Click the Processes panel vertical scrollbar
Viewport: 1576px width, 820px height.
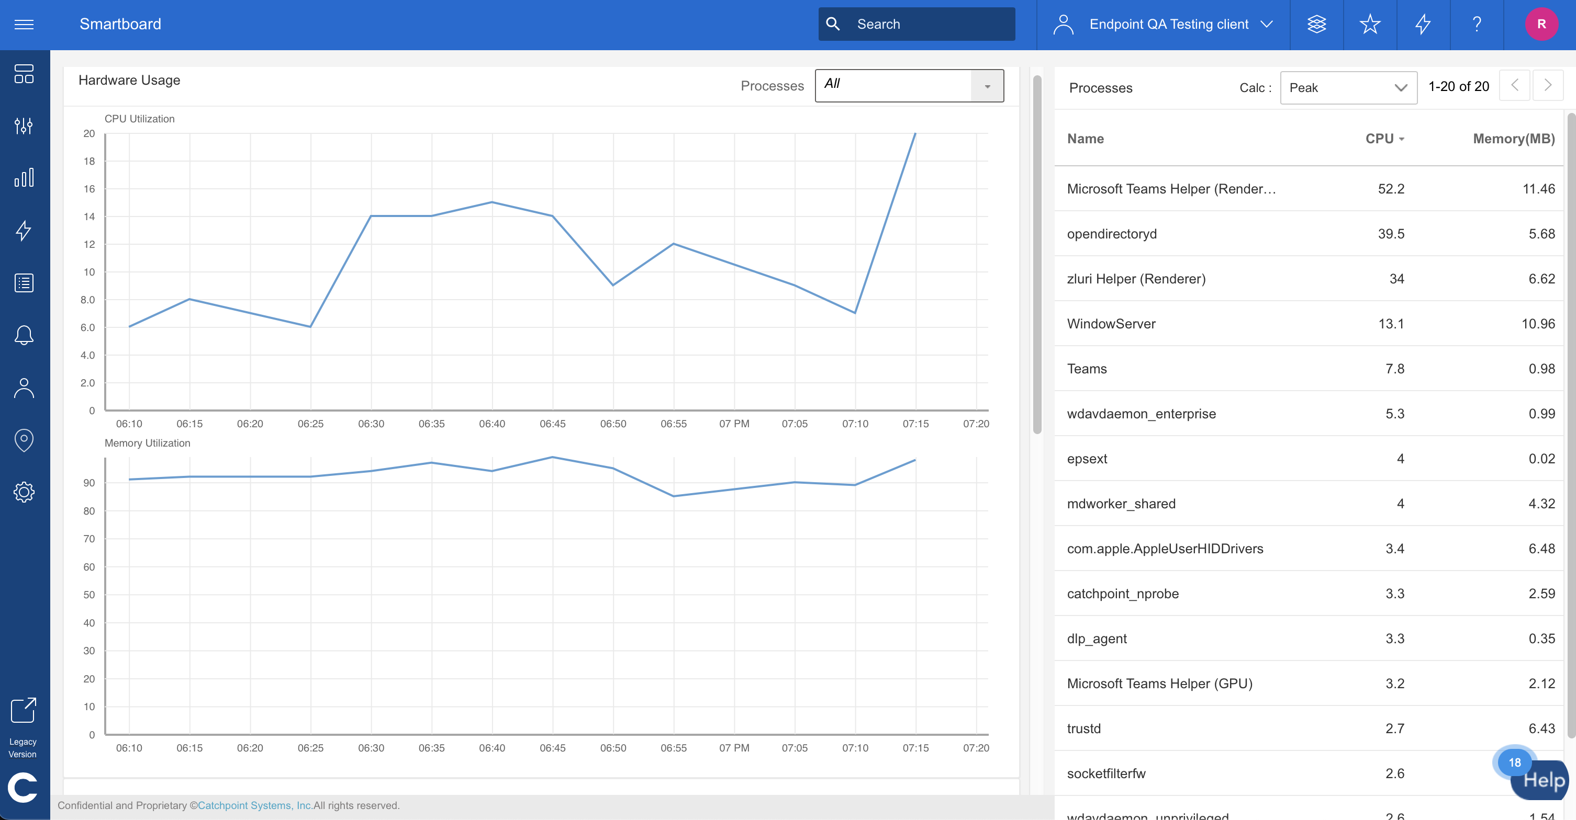coord(1571,425)
